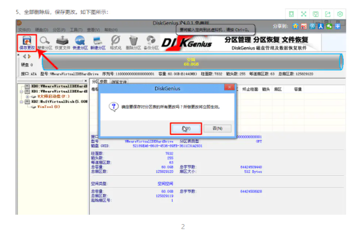Click the 容量 column header

click(x=298, y=89)
